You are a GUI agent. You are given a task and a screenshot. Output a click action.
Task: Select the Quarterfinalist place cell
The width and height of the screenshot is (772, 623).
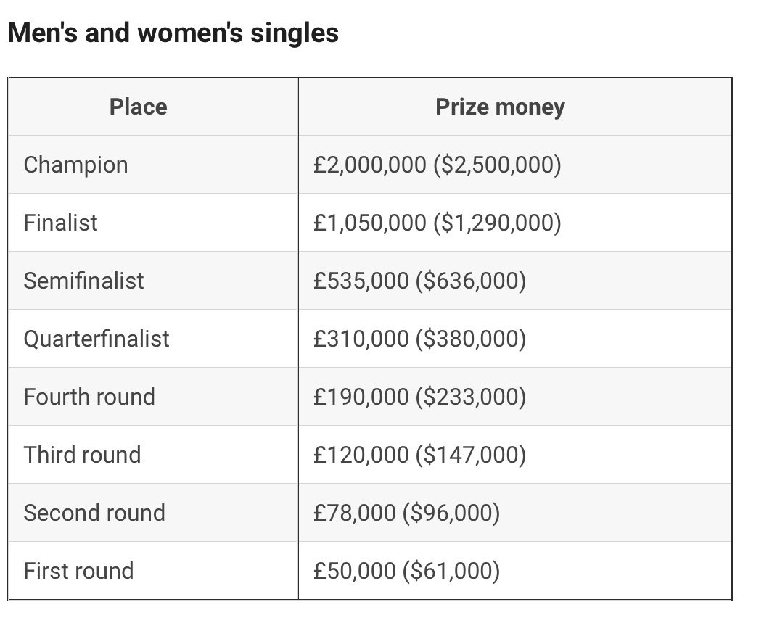coord(96,339)
